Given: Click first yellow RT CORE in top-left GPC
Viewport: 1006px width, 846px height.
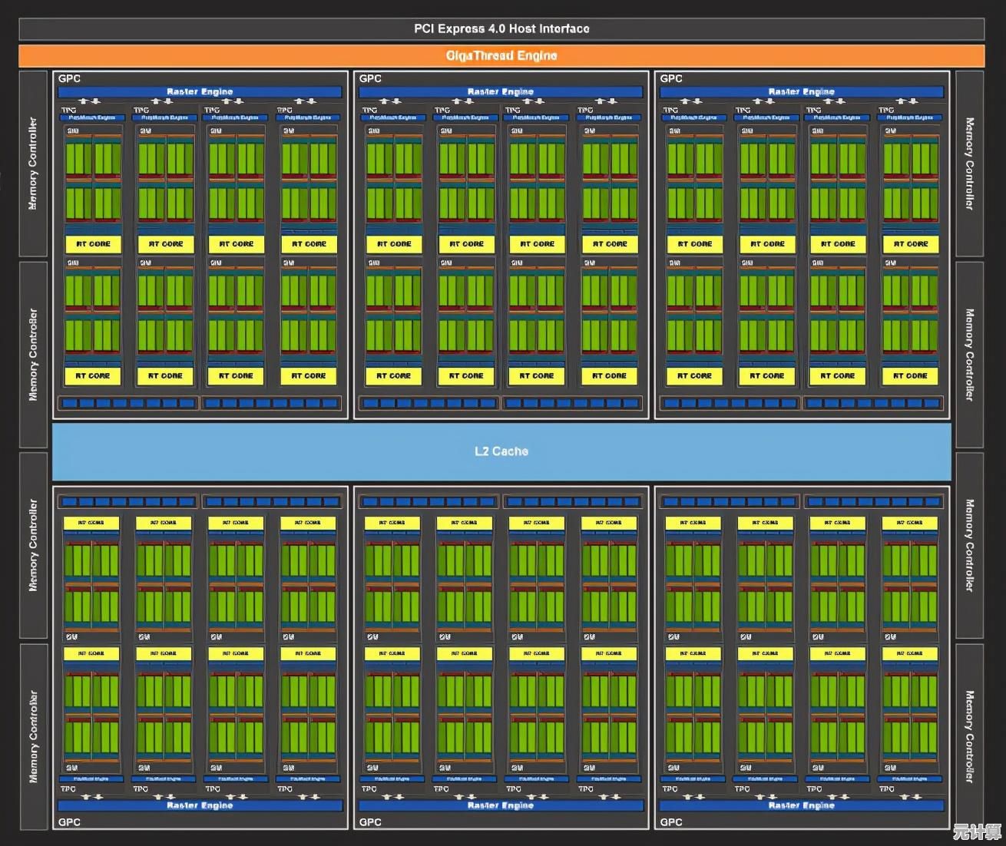Looking at the screenshot, I should [93, 244].
